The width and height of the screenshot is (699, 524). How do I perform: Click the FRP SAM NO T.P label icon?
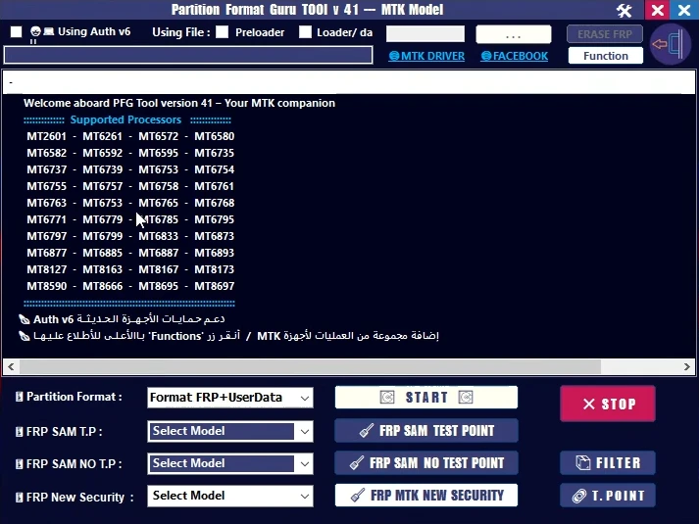20,464
